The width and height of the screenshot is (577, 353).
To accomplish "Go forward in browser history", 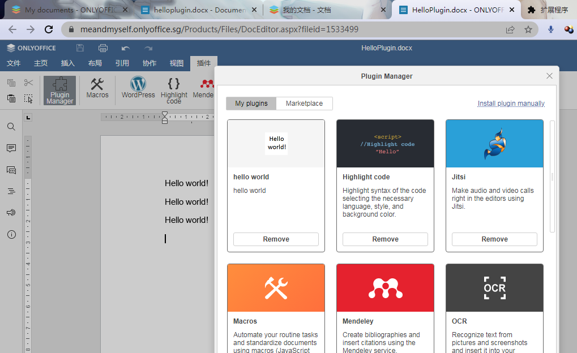I will 31,29.
